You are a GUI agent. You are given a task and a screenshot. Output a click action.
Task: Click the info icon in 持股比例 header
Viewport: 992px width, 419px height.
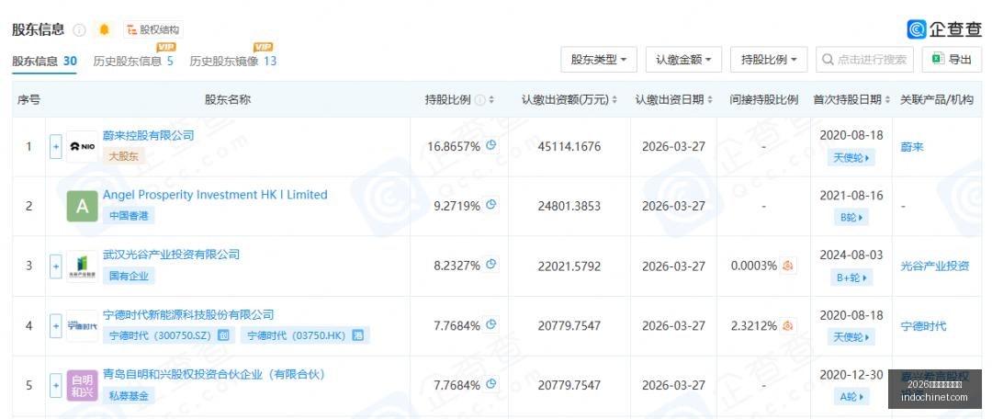(x=480, y=100)
